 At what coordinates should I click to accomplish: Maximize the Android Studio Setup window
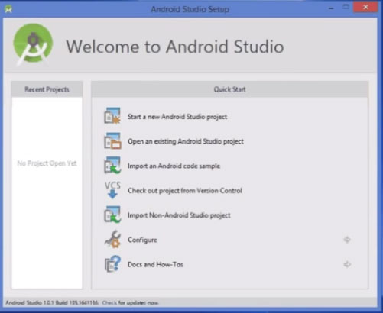[346, 7]
